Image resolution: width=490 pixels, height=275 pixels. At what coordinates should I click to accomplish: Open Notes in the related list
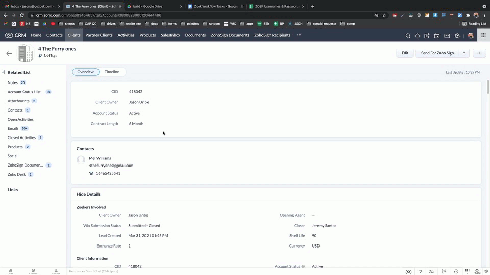13,82
